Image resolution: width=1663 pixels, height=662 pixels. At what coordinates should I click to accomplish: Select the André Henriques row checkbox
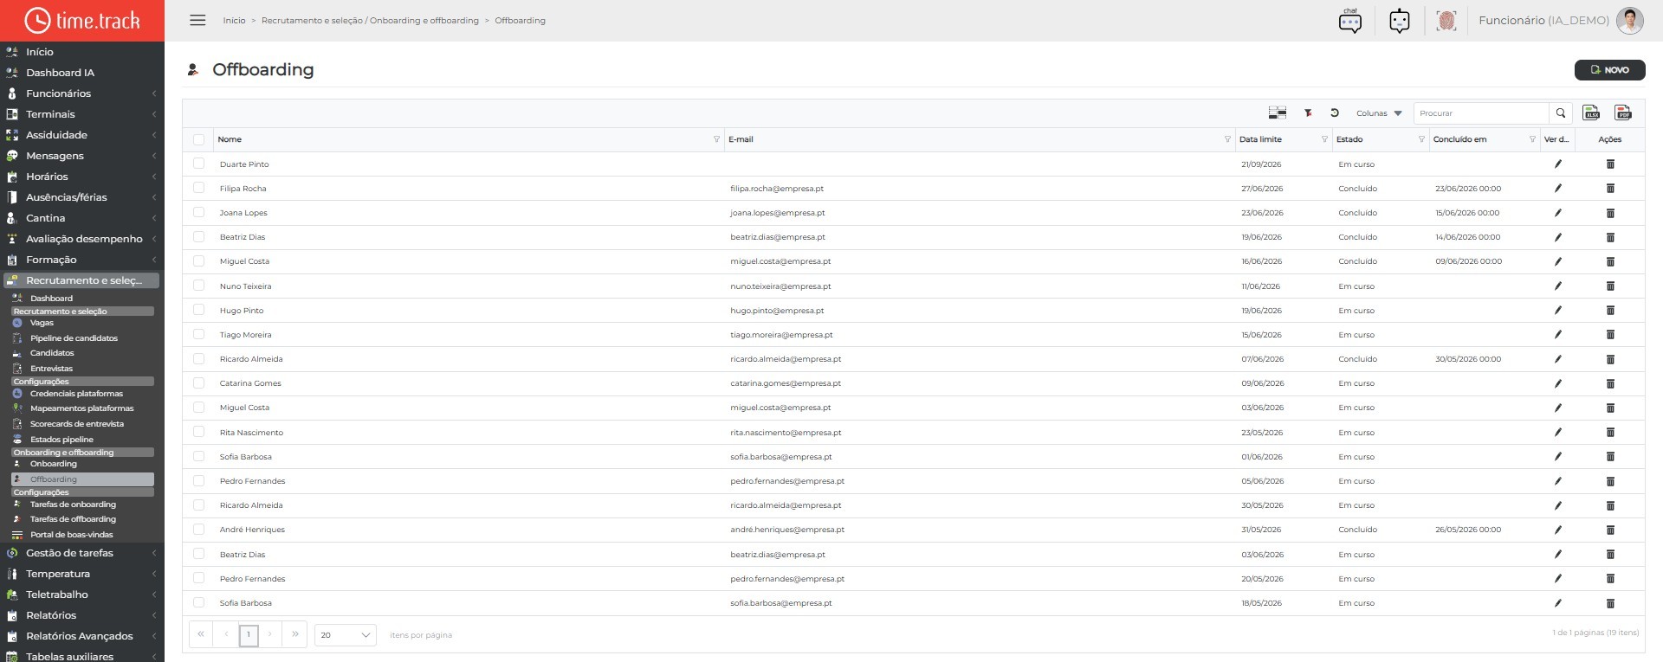pos(198,529)
